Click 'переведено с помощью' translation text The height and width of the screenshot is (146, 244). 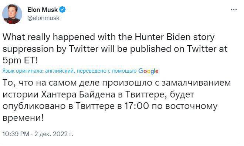coord(106,71)
